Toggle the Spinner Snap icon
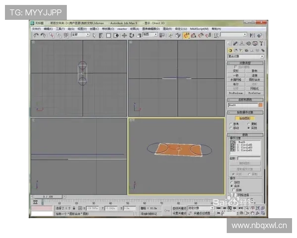This screenshot has height=238, width=297. [x=208, y=35]
